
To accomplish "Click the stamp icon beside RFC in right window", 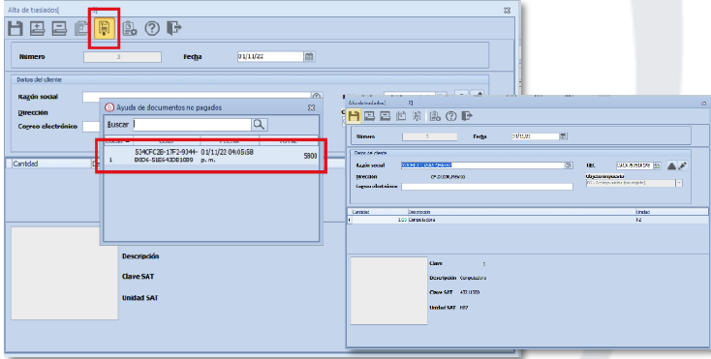I will tap(671, 165).
